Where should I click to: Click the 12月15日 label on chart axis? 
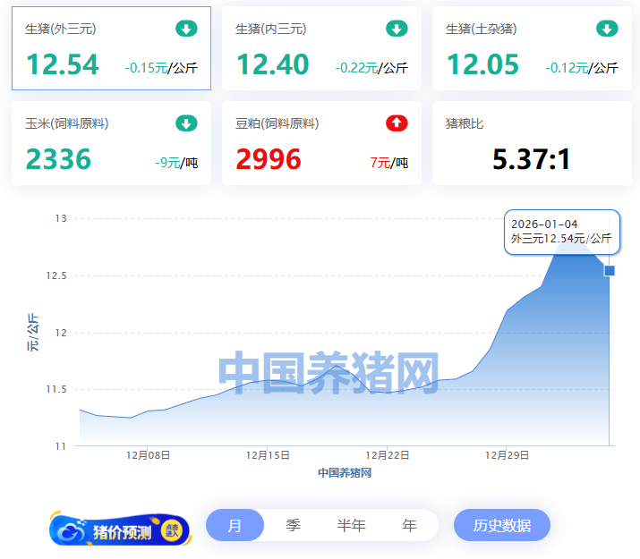point(268,455)
